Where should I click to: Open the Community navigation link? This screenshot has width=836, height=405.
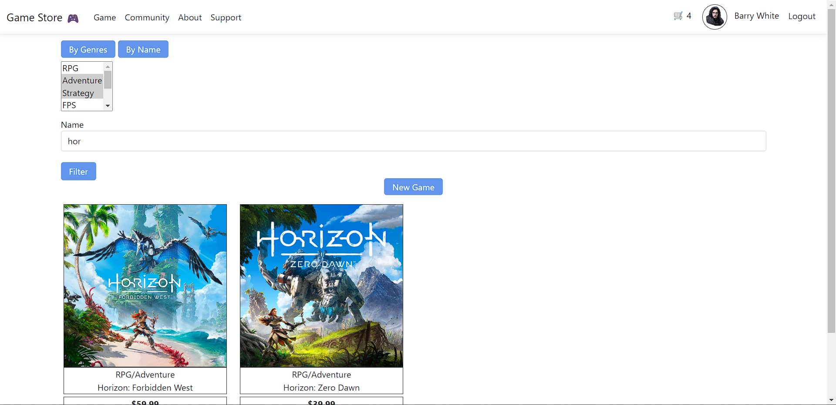coord(147,17)
